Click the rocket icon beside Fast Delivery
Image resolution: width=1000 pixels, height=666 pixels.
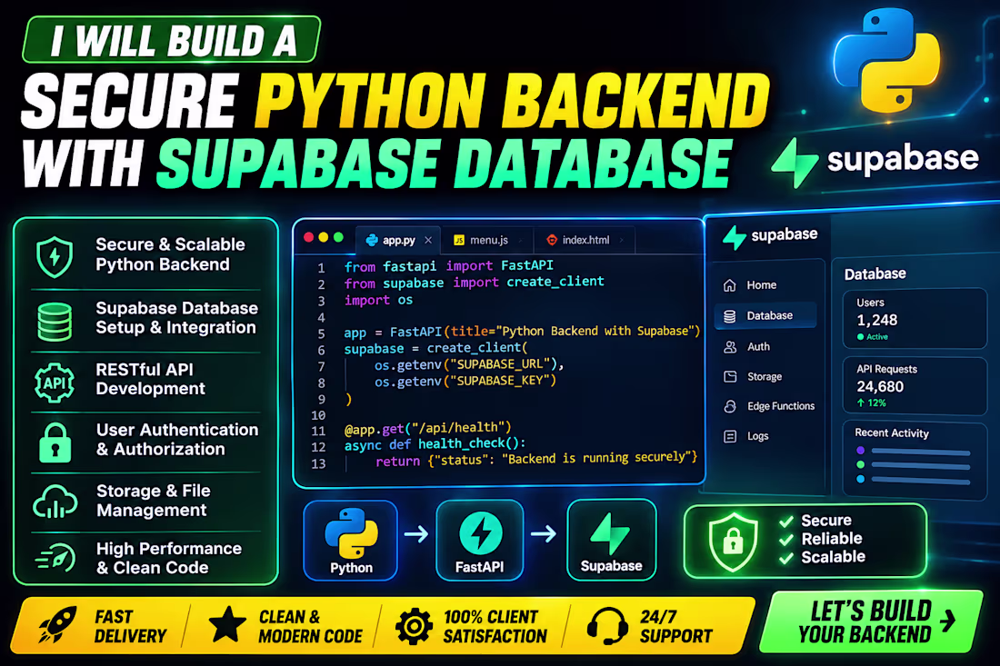[57, 624]
